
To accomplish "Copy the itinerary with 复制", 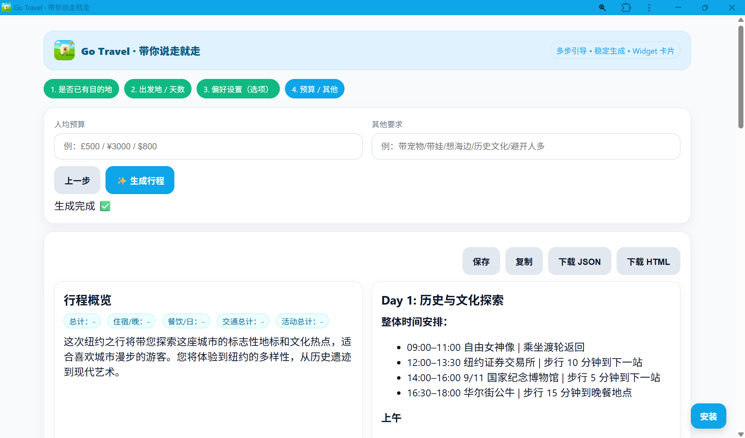I will pos(524,261).
